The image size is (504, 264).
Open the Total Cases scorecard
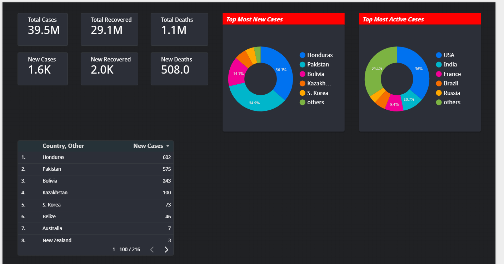coord(43,29)
